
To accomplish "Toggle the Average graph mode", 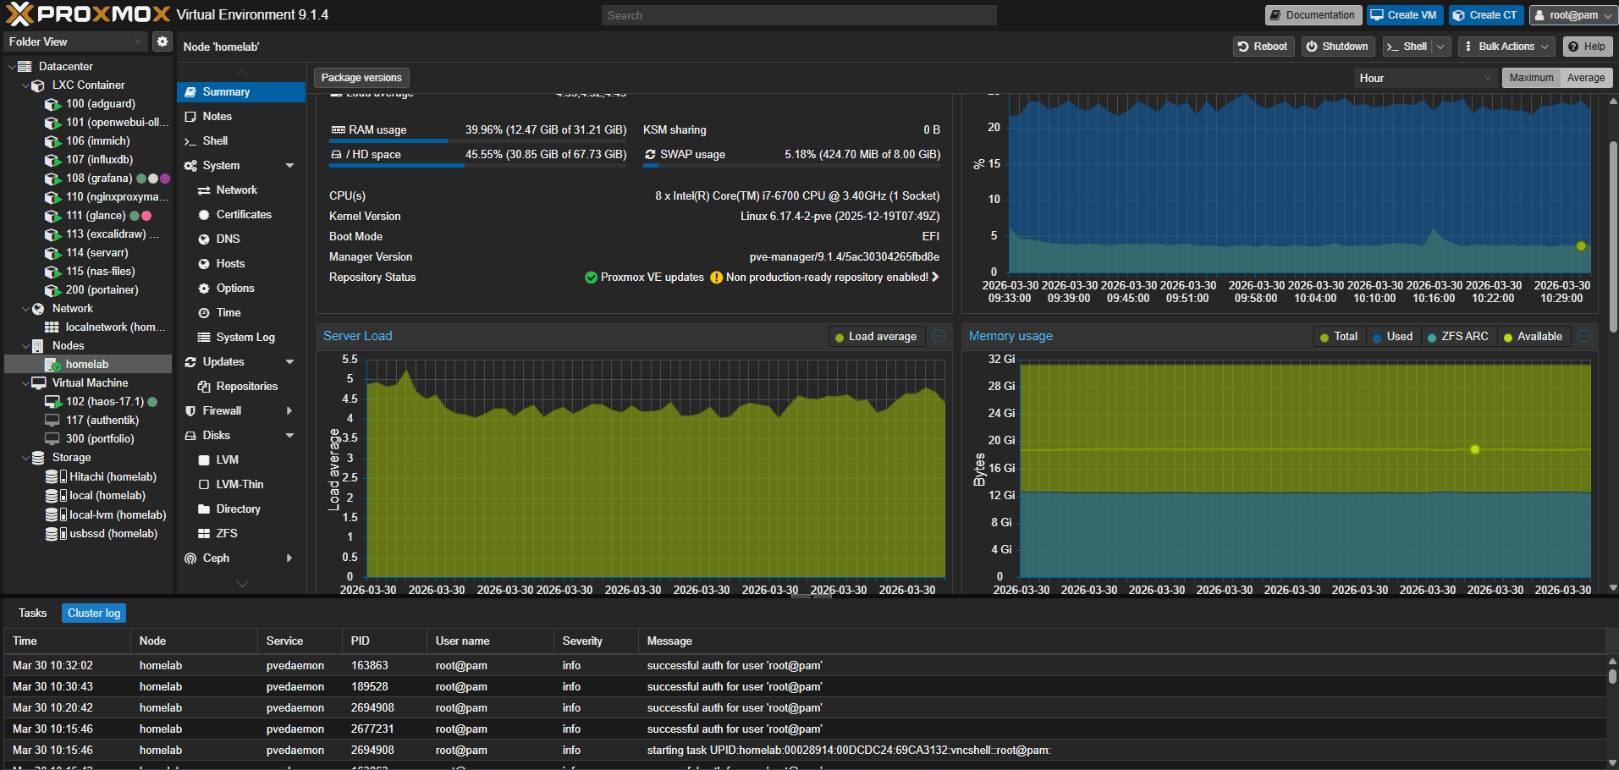I will click(1585, 78).
